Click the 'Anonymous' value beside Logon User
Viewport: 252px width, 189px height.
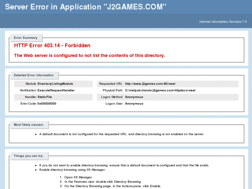coord(134,104)
